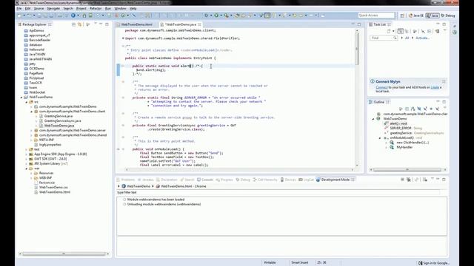Click the Outline horizontal scrollbar
This screenshot has height=266, width=474.
pos(407,170)
